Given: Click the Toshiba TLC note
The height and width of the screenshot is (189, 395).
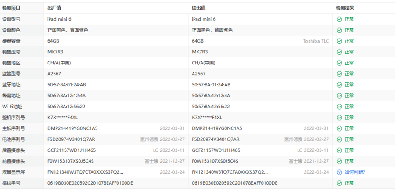Looking at the screenshot, I should [x=316, y=41].
